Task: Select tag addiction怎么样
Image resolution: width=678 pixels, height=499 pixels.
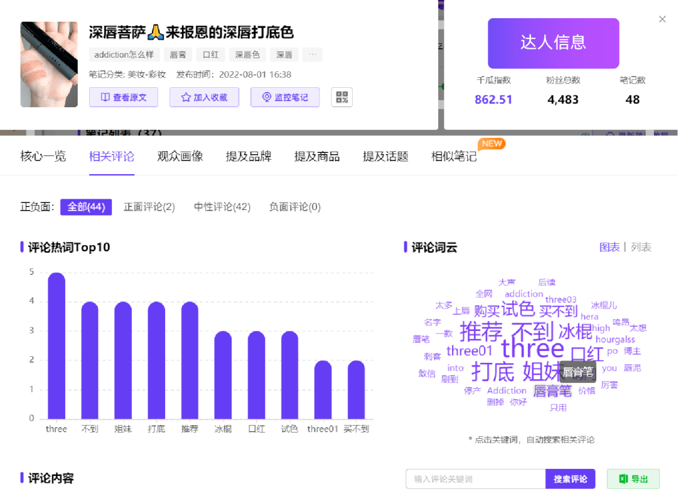Action: (x=124, y=55)
